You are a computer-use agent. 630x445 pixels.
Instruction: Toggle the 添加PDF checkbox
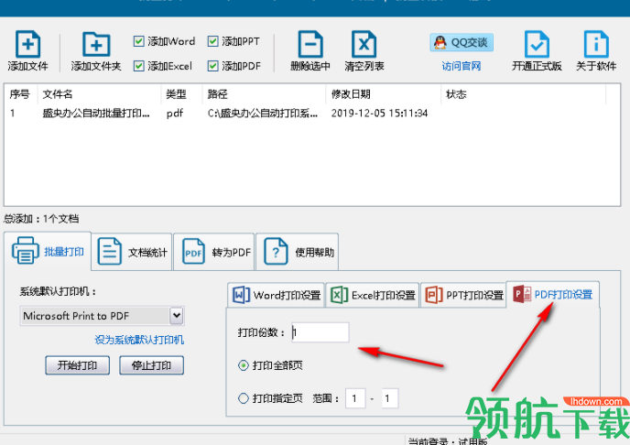click(x=213, y=66)
